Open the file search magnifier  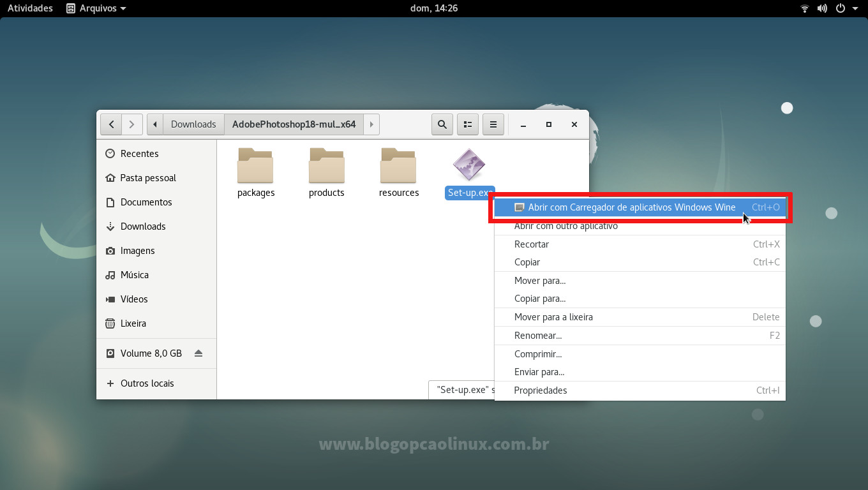coord(442,124)
